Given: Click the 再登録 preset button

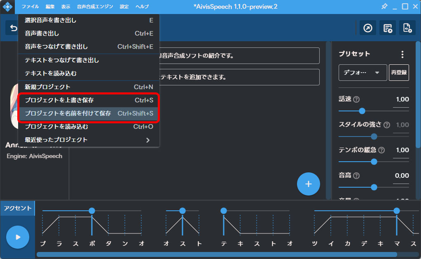Looking at the screenshot, I should (399, 73).
